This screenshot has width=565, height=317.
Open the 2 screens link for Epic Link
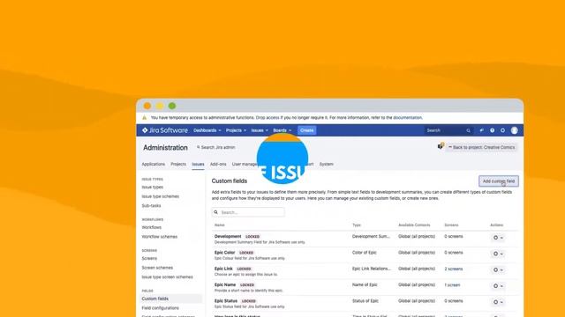coord(453,269)
